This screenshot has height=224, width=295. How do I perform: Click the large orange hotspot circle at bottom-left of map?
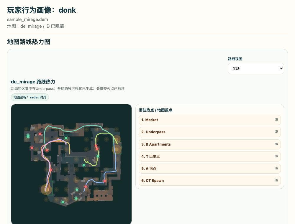(46, 190)
